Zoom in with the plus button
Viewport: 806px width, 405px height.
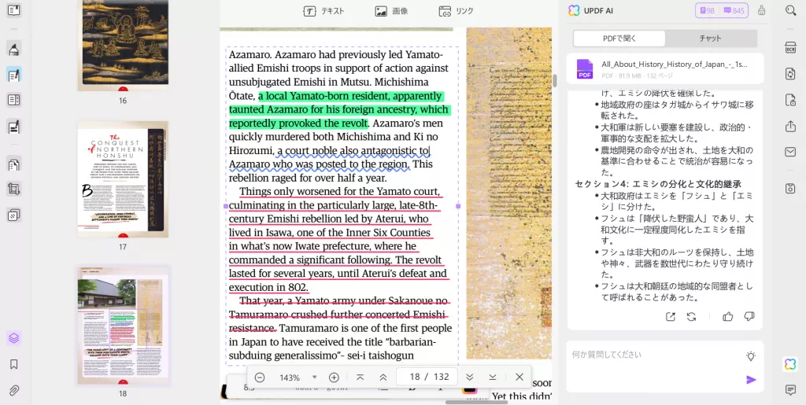point(334,377)
